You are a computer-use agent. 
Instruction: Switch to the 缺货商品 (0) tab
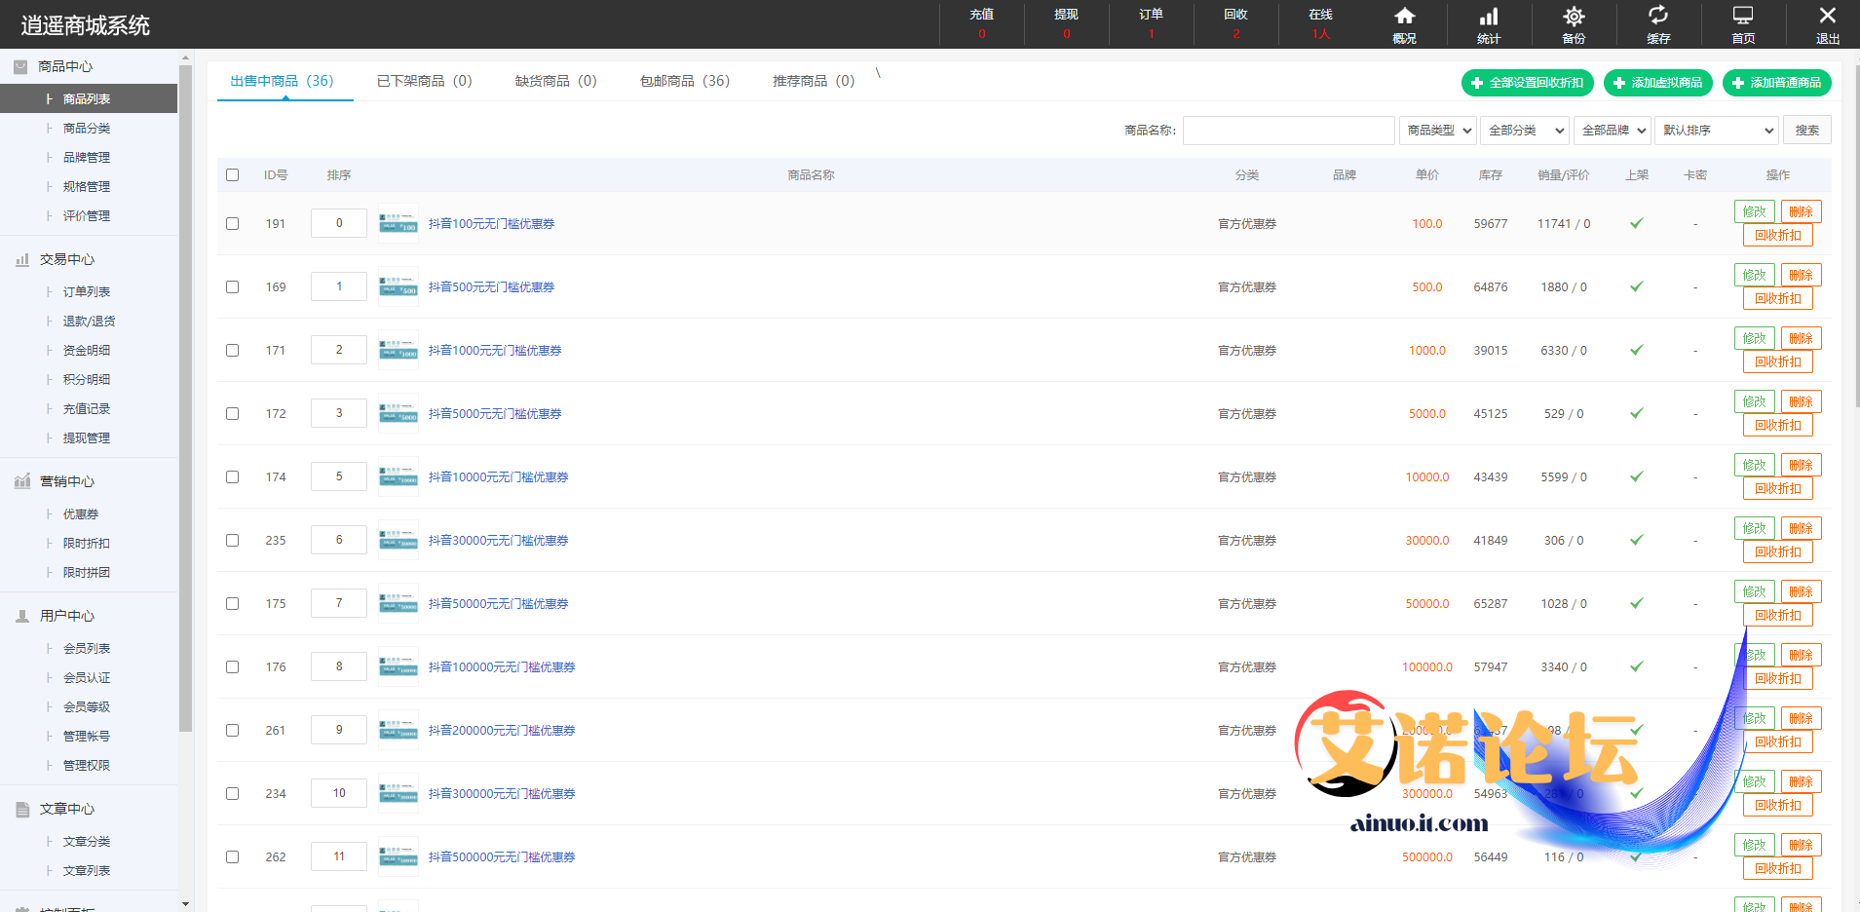555,81
